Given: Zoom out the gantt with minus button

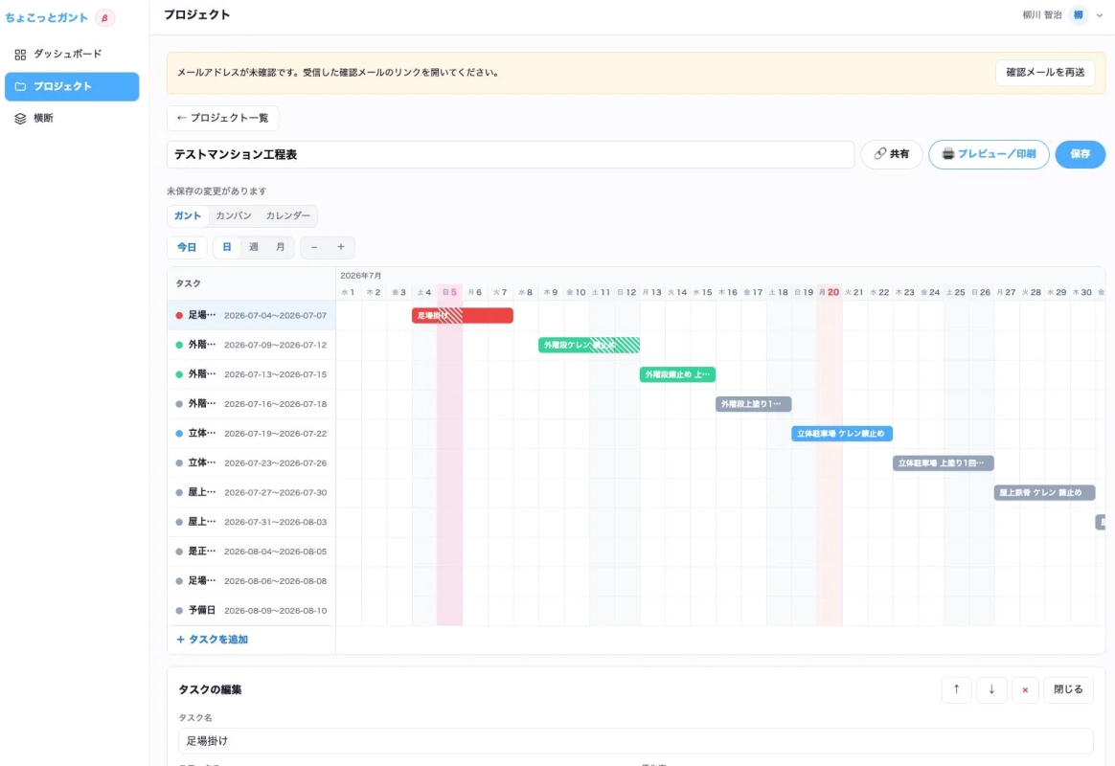Looking at the screenshot, I should tap(314, 247).
